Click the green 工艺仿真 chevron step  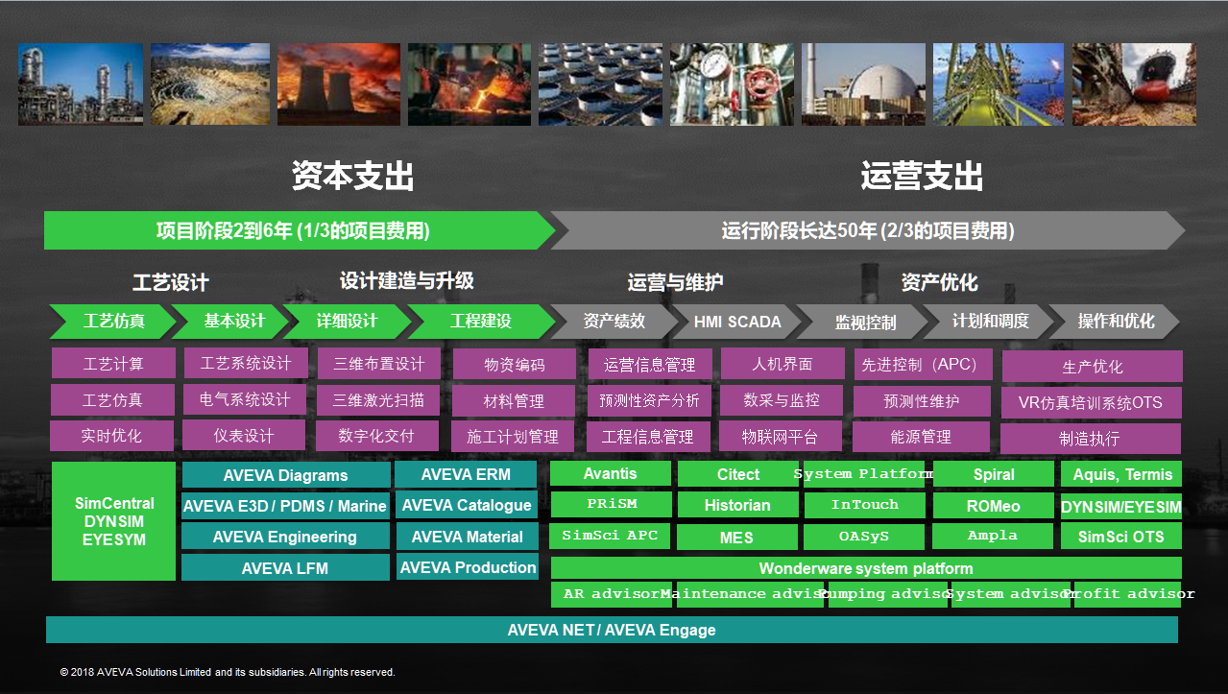pos(112,322)
